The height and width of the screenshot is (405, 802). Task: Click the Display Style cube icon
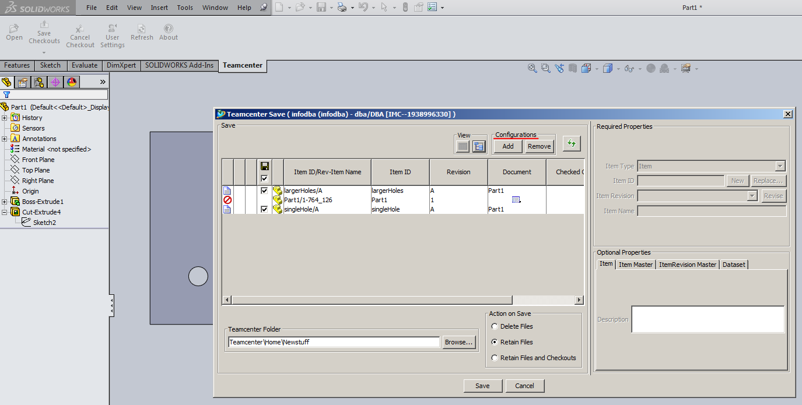coord(607,68)
